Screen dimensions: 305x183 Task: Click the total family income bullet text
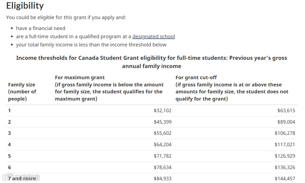click(91, 45)
